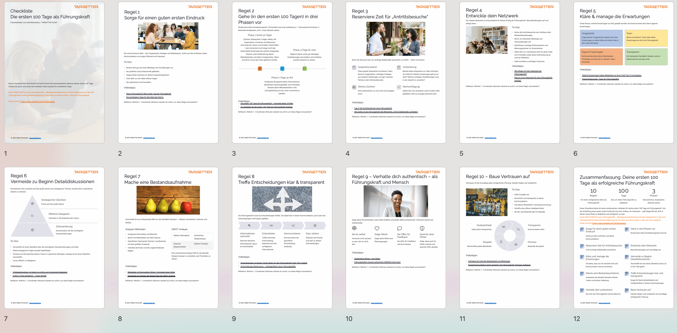Click the heart icon above Zeige Werte
677x333 pixels.
pos(377,228)
